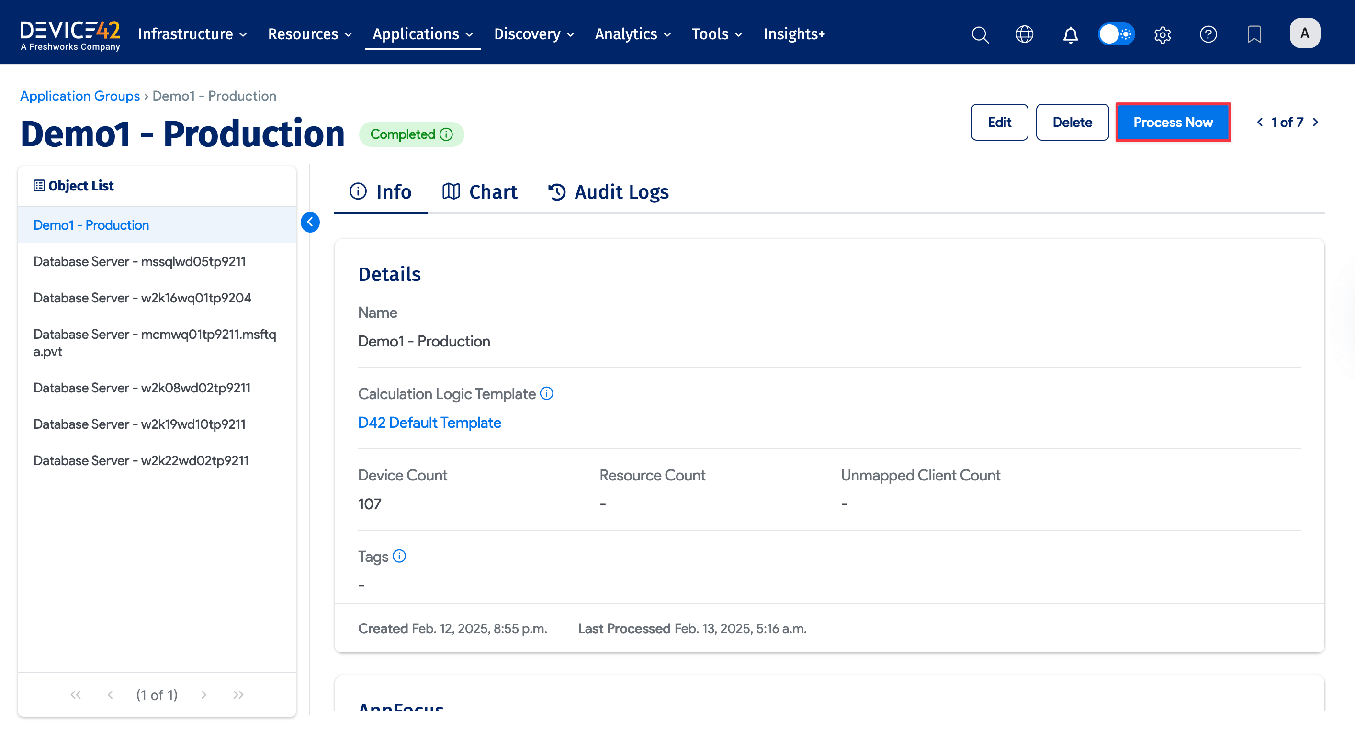Open the D42 Default Template link

click(429, 422)
